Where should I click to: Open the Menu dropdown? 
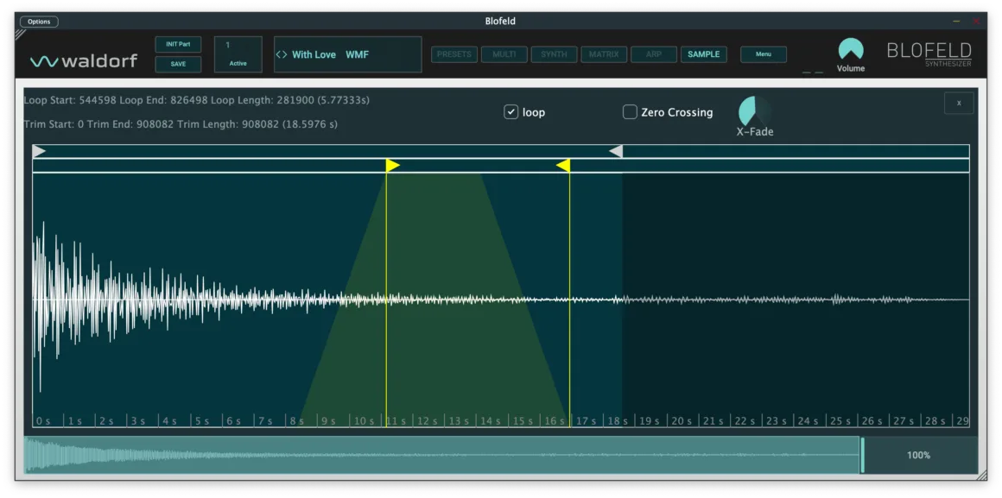click(x=764, y=54)
